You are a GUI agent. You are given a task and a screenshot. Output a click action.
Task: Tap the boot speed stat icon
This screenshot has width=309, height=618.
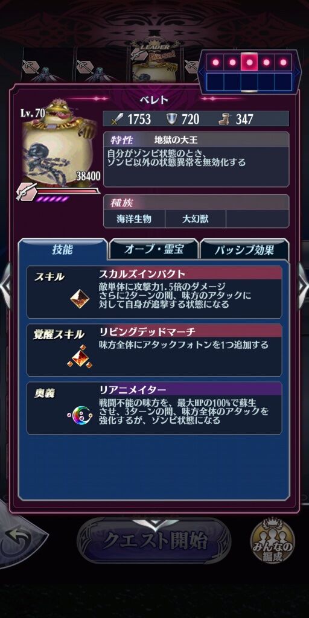point(225,119)
